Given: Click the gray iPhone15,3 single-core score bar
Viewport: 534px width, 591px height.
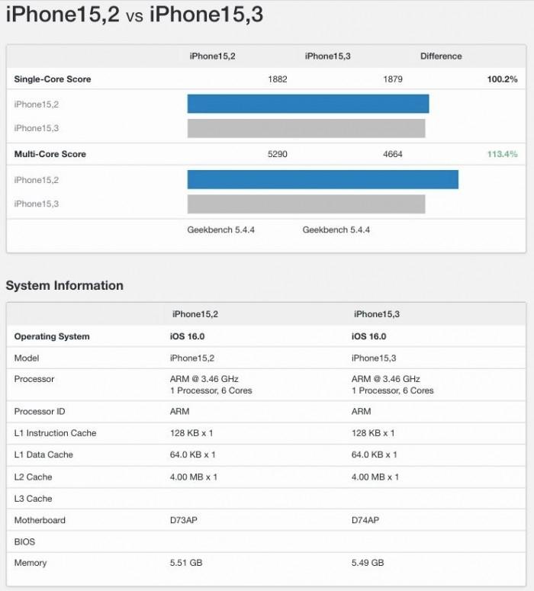Looking at the screenshot, I should [x=306, y=128].
